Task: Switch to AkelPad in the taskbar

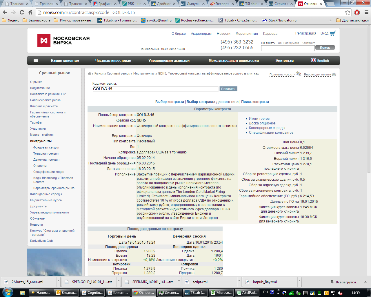Action: click(247, 293)
